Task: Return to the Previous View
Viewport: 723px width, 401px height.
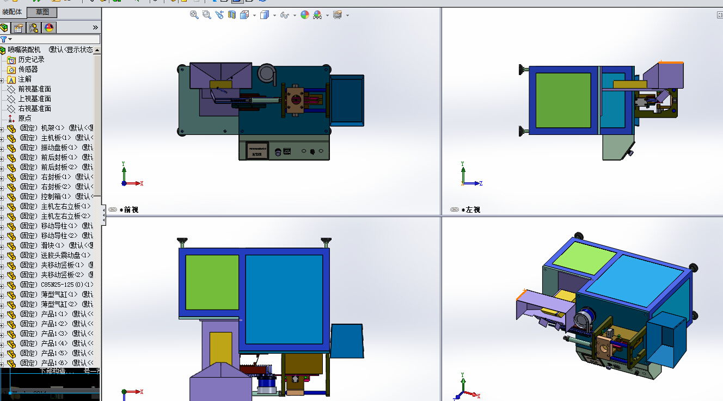Action: [x=219, y=15]
